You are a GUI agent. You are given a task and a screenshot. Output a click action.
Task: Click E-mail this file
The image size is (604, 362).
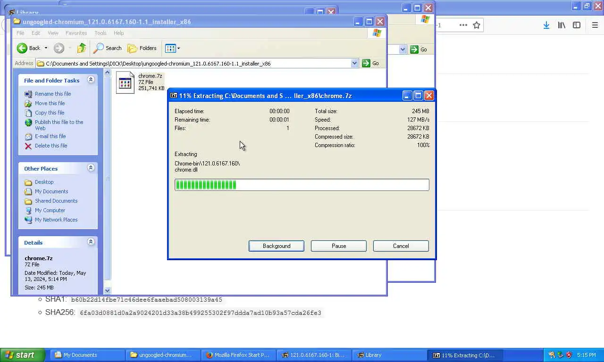(x=50, y=136)
